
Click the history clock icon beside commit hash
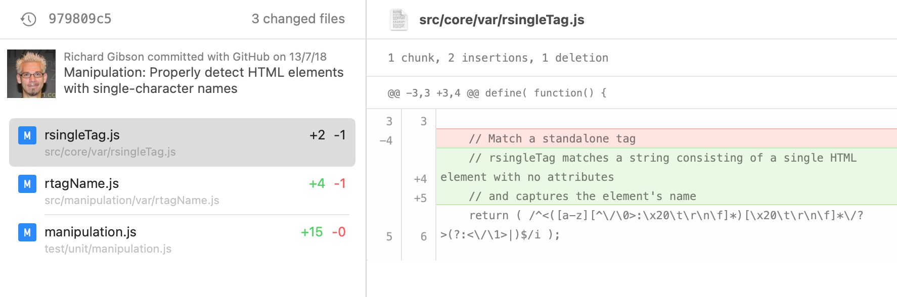28,19
